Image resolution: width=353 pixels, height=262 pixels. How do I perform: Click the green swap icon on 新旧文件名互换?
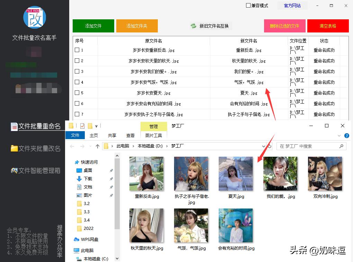(193, 26)
